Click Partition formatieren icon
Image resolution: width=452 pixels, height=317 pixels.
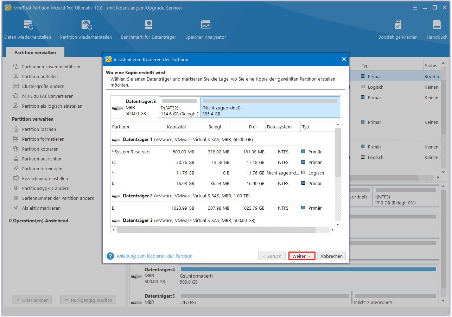pyautogui.click(x=16, y=139)
